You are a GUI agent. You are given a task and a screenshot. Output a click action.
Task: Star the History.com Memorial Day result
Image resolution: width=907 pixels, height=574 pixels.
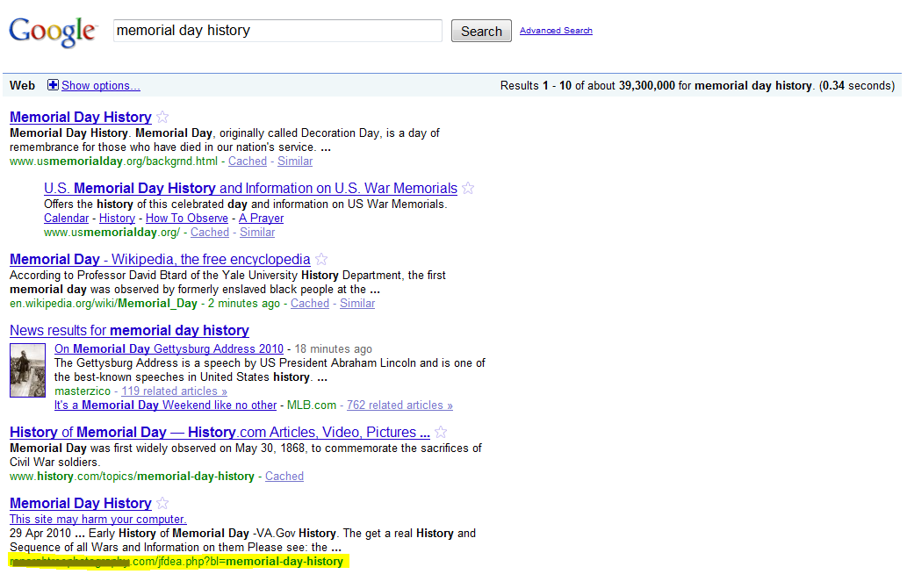click(441, 432)
